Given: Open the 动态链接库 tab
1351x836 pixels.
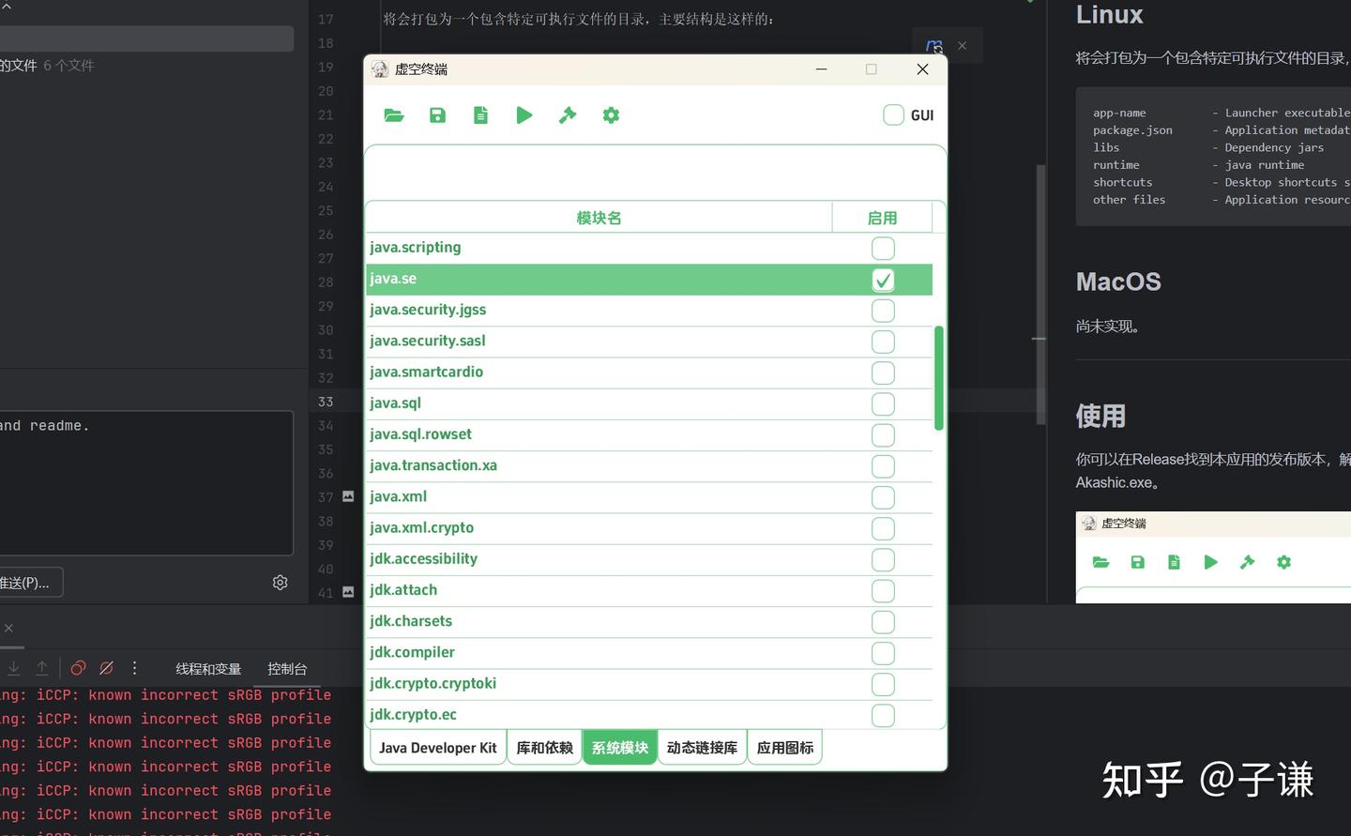Looking at the screenshot, I should click(702, 748).
